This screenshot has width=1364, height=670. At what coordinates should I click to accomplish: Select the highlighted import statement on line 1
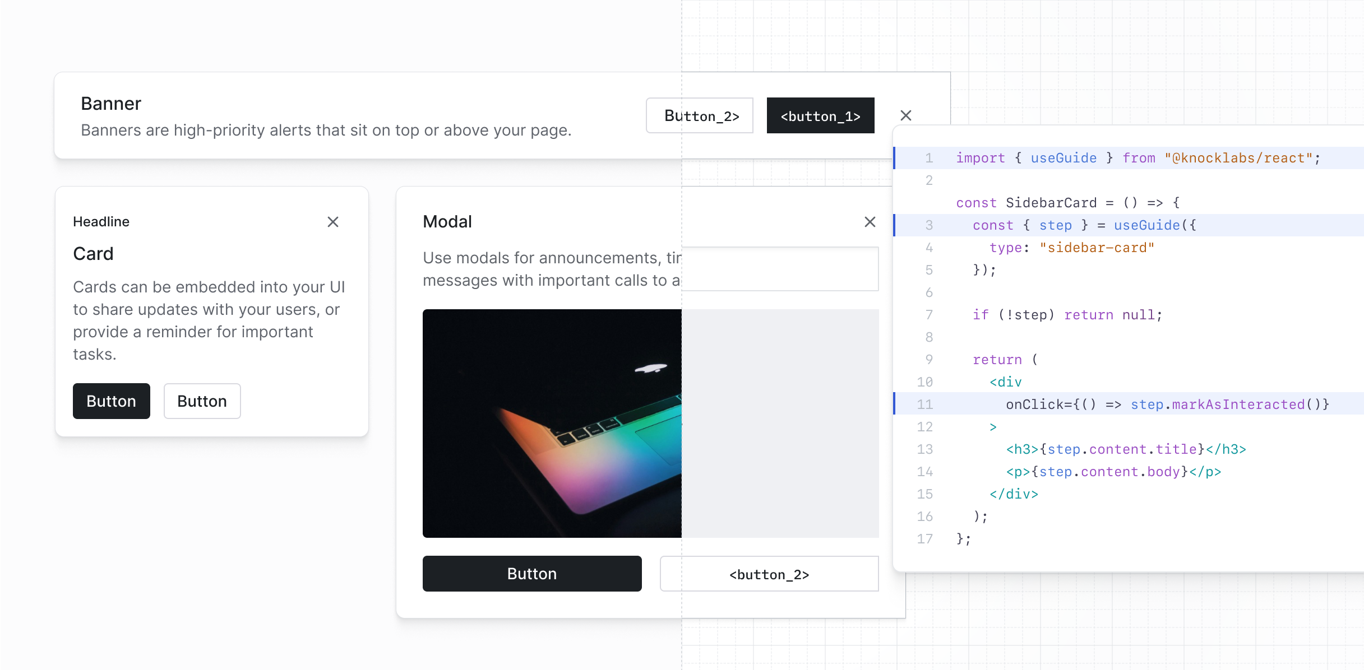click(1121, 158)
